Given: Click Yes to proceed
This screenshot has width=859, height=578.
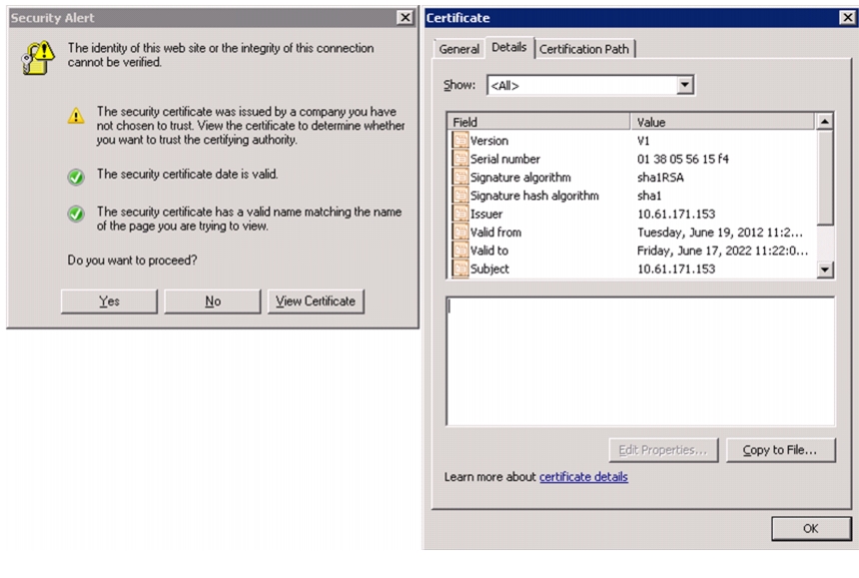Looking at the screenshot, I should [109, 301].
